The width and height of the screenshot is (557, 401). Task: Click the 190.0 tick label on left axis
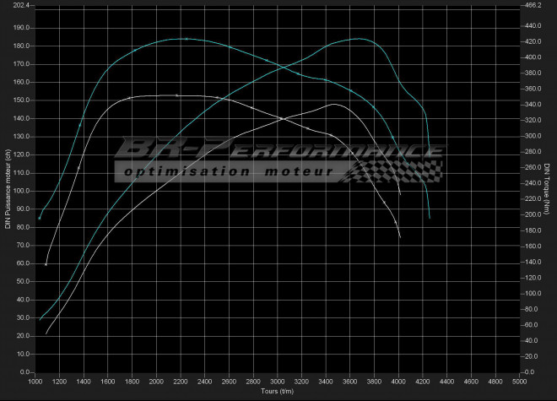(x=20, y=27)
